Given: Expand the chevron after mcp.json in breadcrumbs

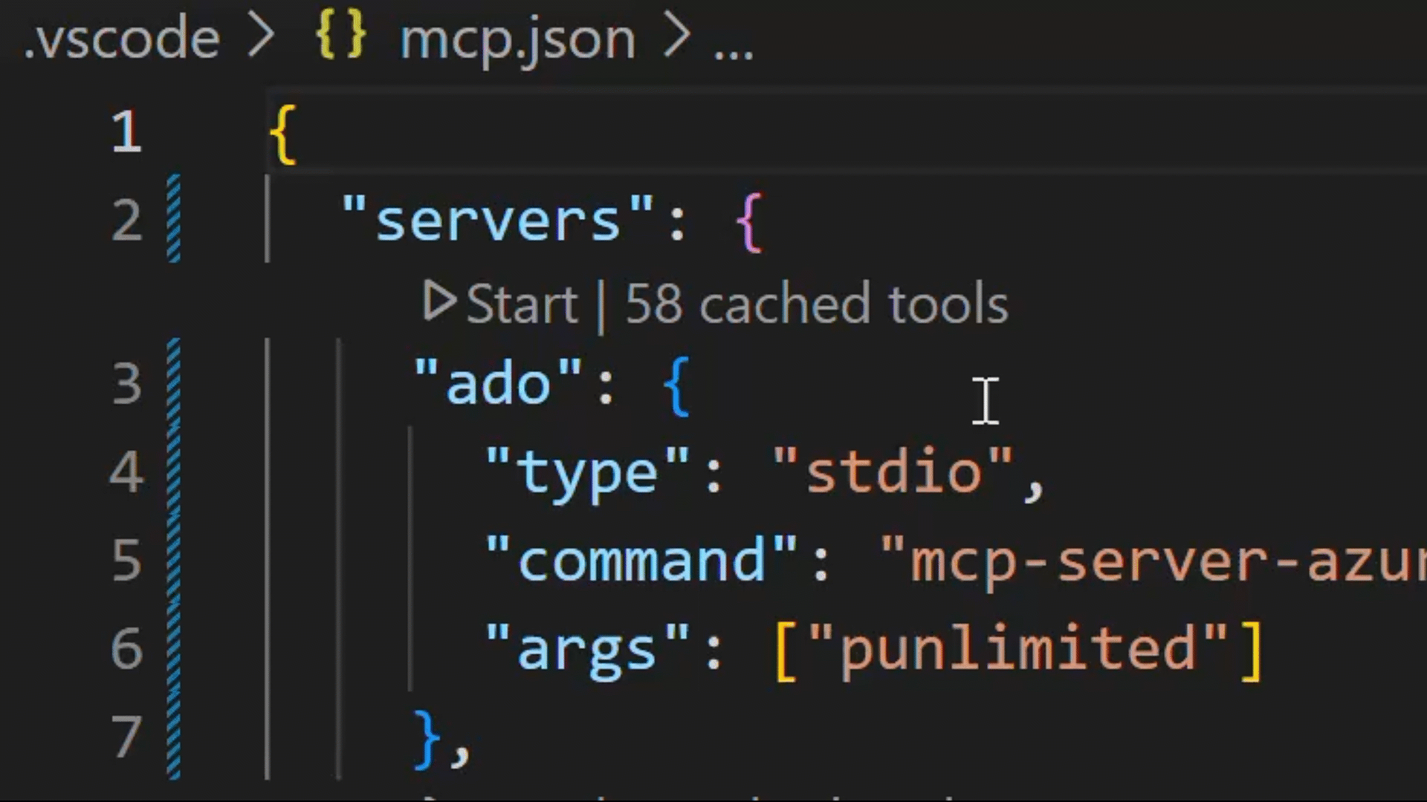Looking at the screenshot, I should [676, 37].
